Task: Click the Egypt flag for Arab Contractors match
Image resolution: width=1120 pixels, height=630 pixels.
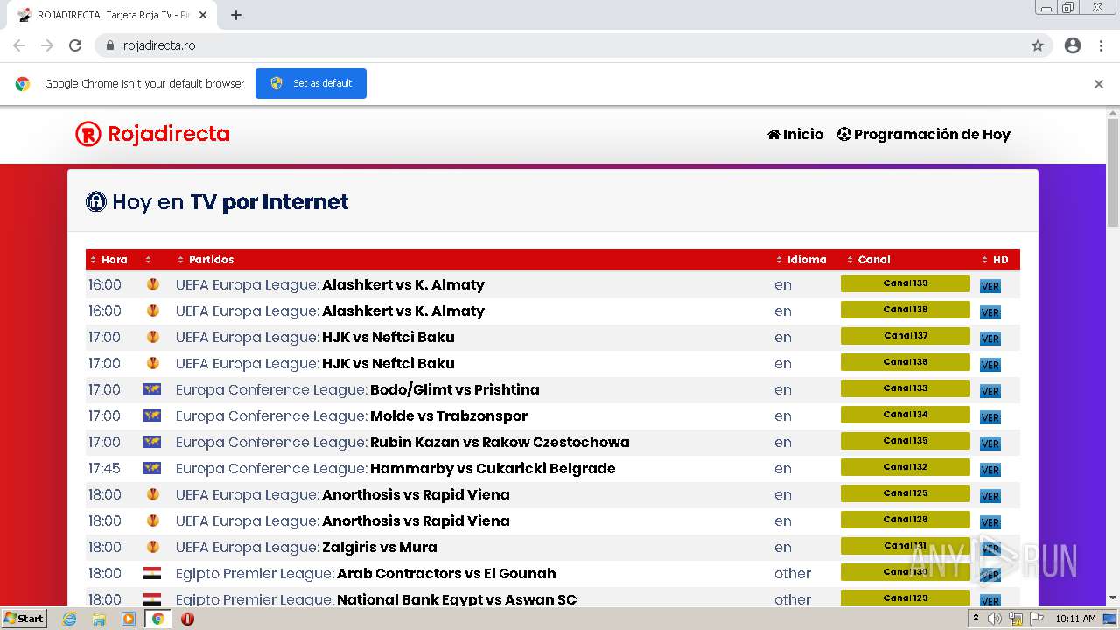Action: point(152,573)
